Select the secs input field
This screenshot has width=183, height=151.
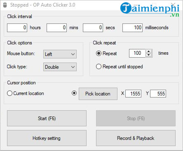coord(93,28)
